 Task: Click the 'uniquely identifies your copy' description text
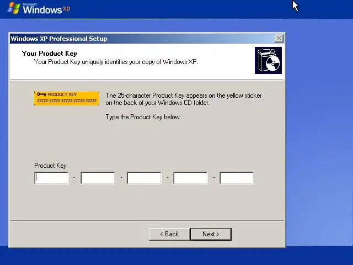pyautogui.click(x=115, y=62)
